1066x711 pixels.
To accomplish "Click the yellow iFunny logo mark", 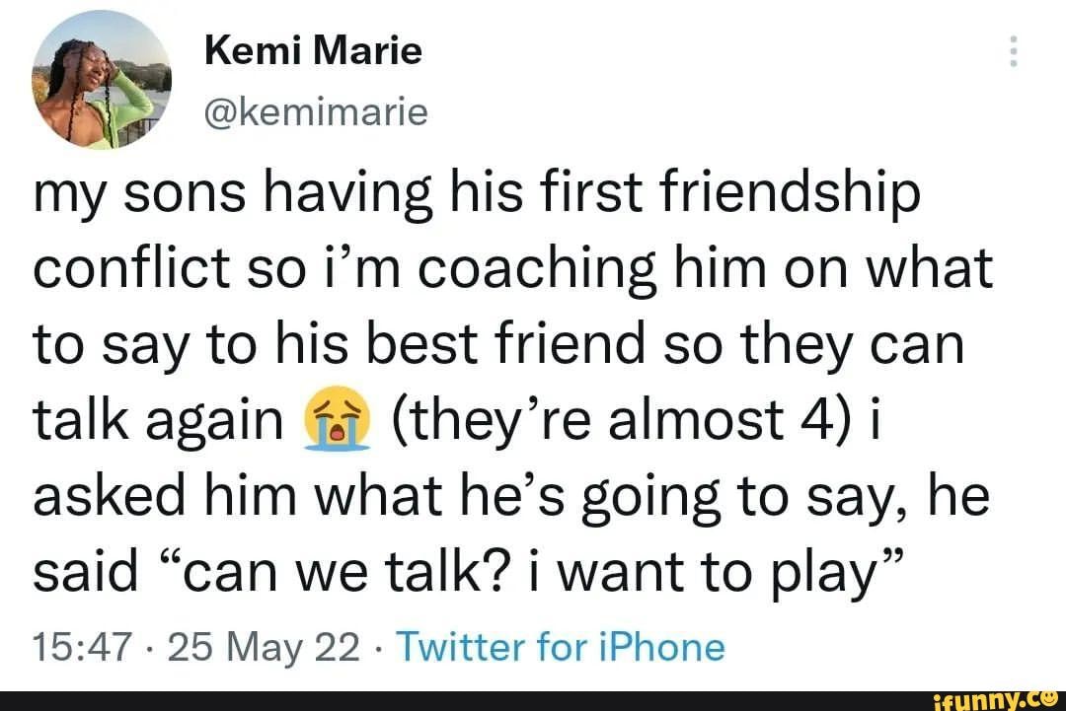I will coord(1048,698).
